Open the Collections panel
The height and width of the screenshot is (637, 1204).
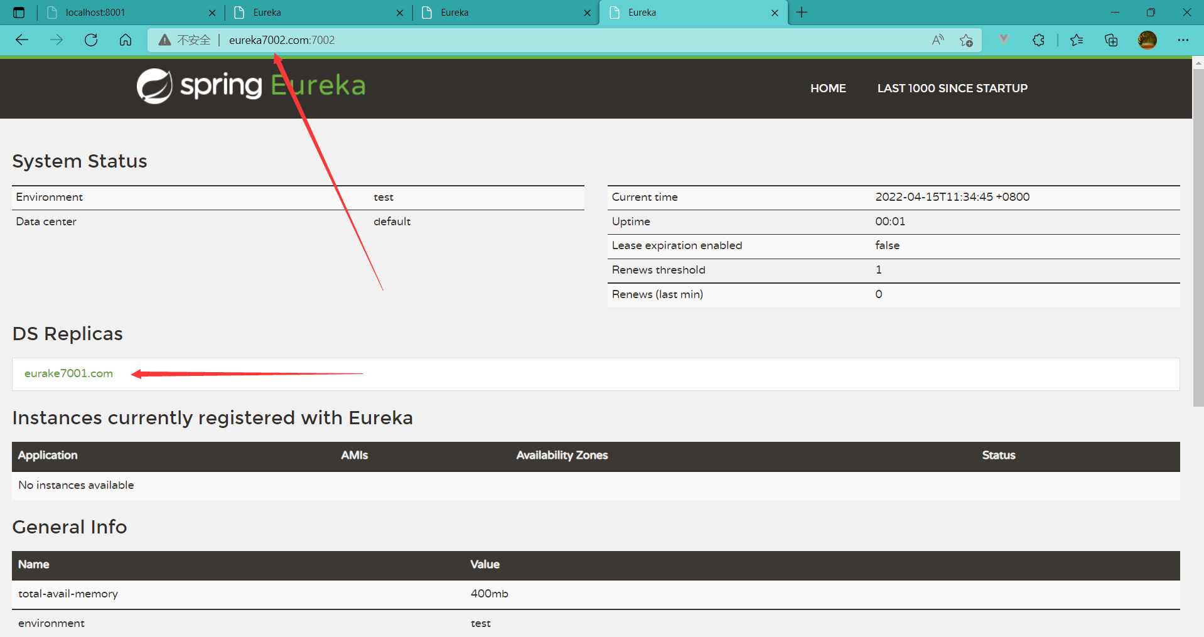(1111, 40)
